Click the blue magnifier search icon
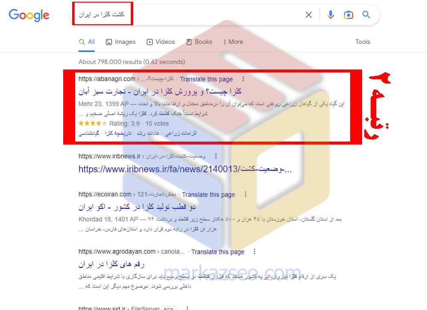The image size is (427, 310). tap(366, 14)
